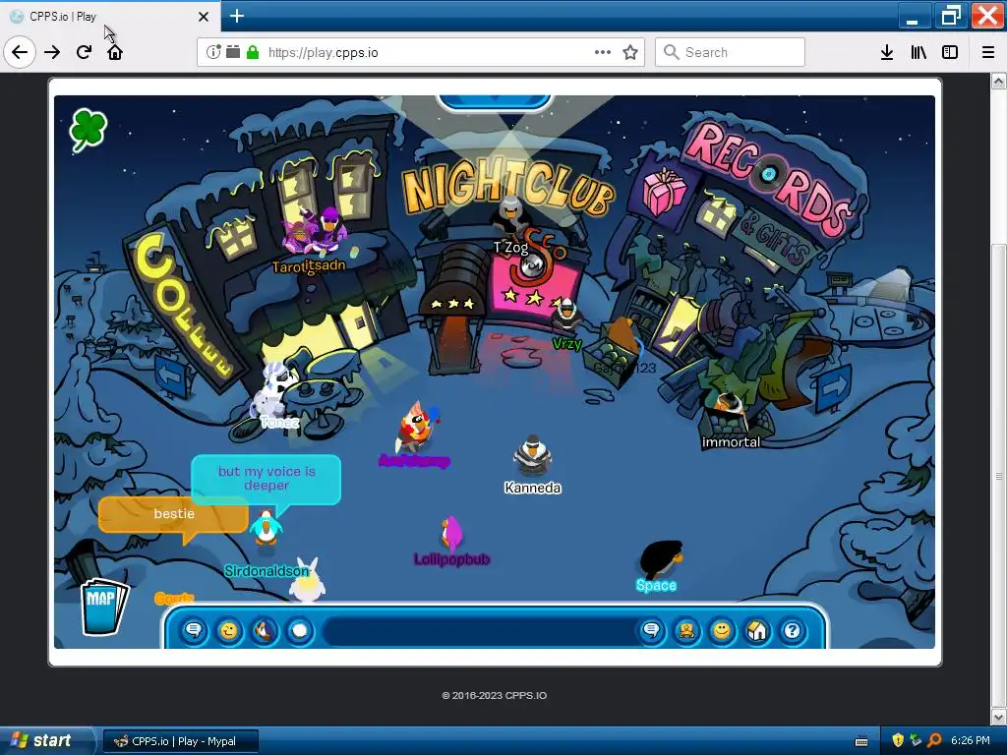Select the penguin named Kanneda
This screenshot has width=1007, height=755.
[x=532, y=456]
